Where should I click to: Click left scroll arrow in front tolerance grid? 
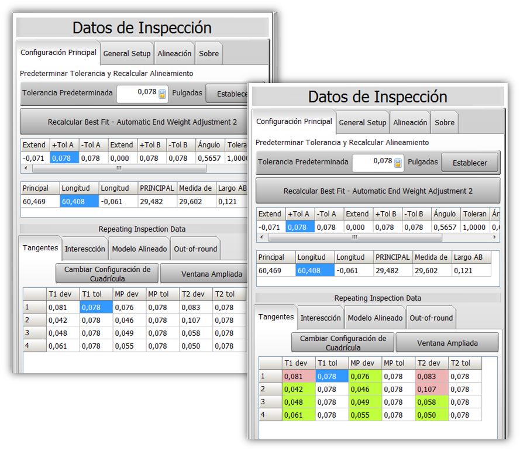261,237
